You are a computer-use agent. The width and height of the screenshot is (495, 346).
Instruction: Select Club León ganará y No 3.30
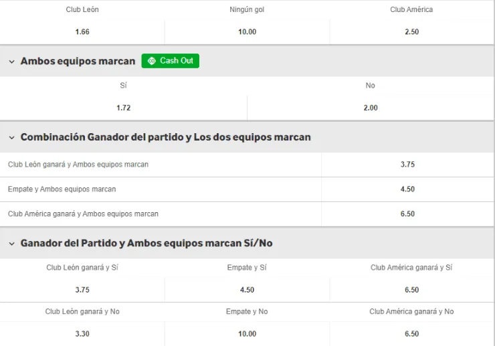pyautogui.click(x=82, y=334)
